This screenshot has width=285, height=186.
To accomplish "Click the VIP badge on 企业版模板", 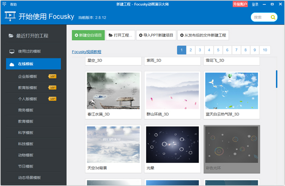I will click(x=52, y=76).
